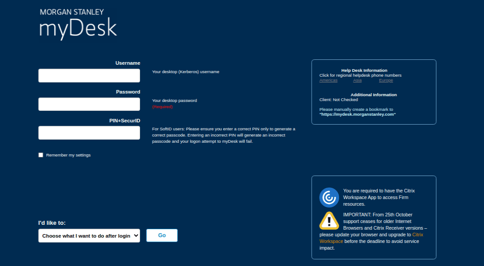Open the Americas helpdesk link
484x266 pixels.
tap(328, 80)
